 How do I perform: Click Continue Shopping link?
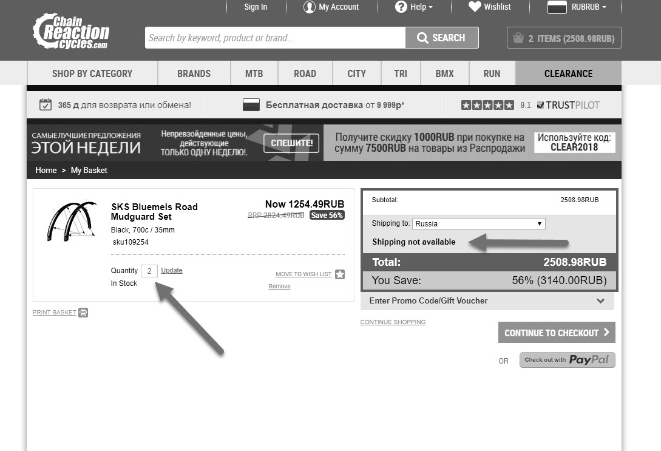(393, 322)
